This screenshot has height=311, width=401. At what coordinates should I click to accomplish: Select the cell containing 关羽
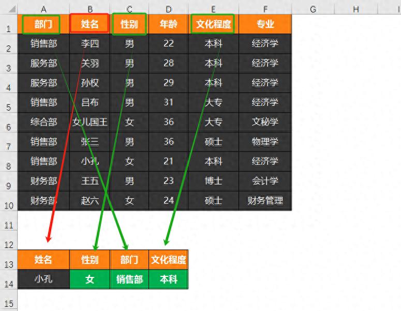(x=90, y=64)
